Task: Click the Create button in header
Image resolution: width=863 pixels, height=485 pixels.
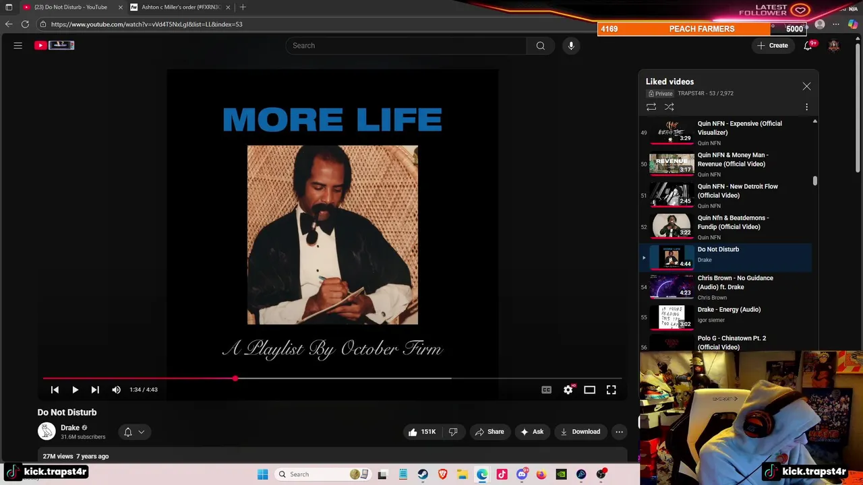Action: [x=772, y=45]
